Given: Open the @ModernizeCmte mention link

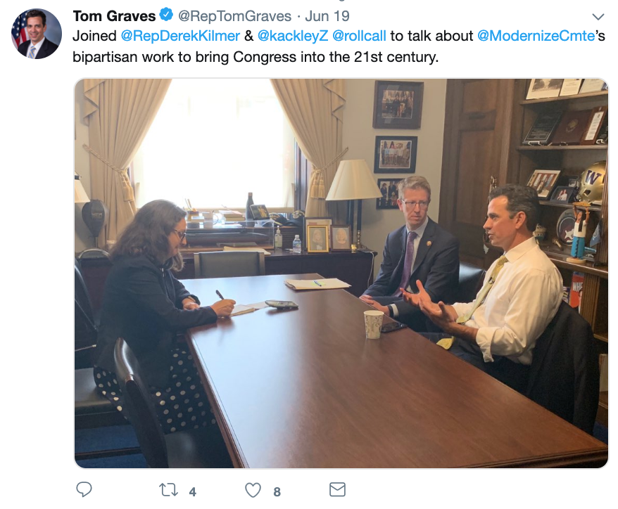Looking at the screenshot, I should point(536,36).
